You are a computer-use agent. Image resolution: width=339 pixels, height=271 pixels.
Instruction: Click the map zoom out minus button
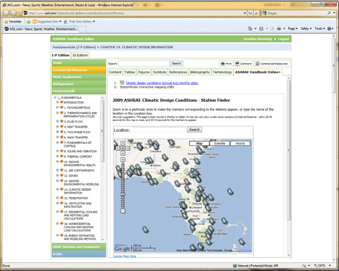(123, 211)
